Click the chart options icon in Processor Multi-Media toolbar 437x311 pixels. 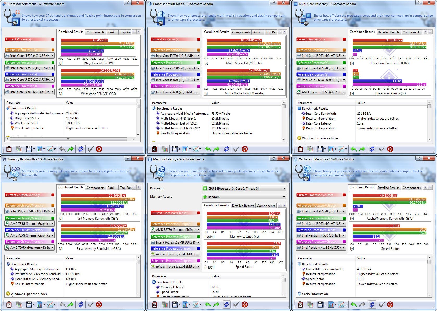pos(185,149)
